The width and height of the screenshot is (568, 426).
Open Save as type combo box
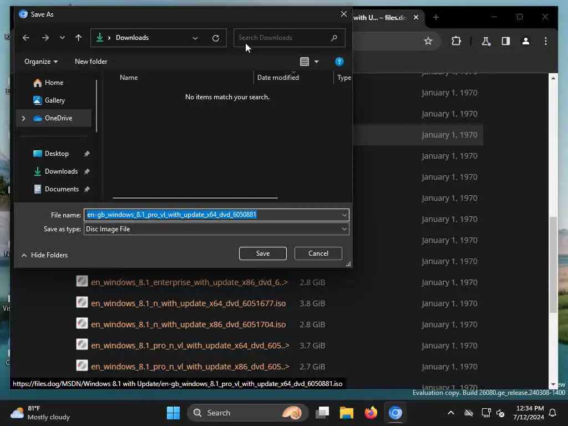point(216,229)
